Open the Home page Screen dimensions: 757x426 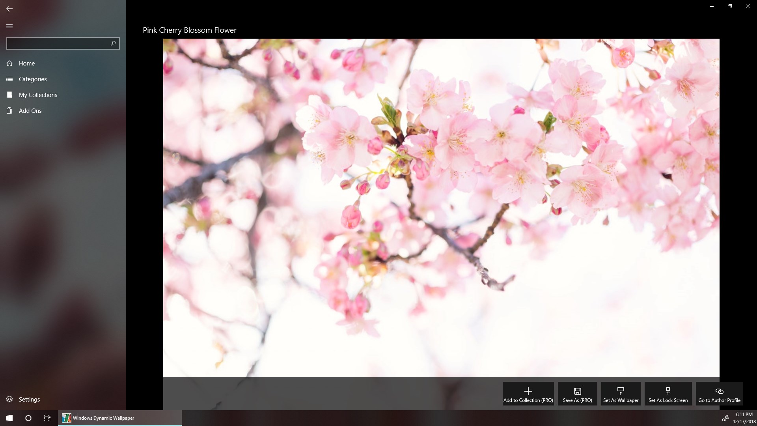coord(27,63)
